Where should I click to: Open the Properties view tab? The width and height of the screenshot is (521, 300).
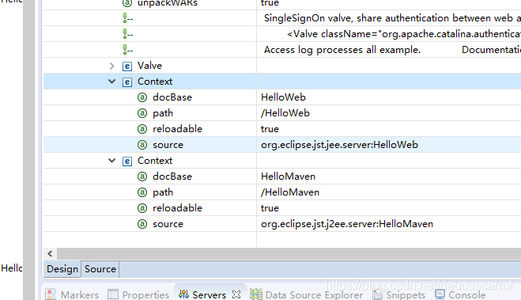click(x=138, y=294)
